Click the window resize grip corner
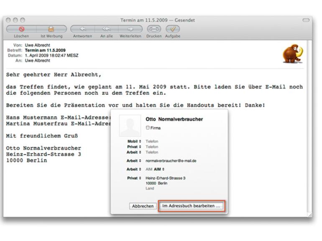This screenshot has width=322, height=241. 310,215
